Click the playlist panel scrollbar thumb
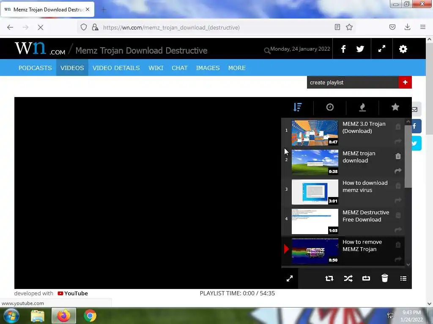Viewport: 433px width, 324px height. click(408, 157)
